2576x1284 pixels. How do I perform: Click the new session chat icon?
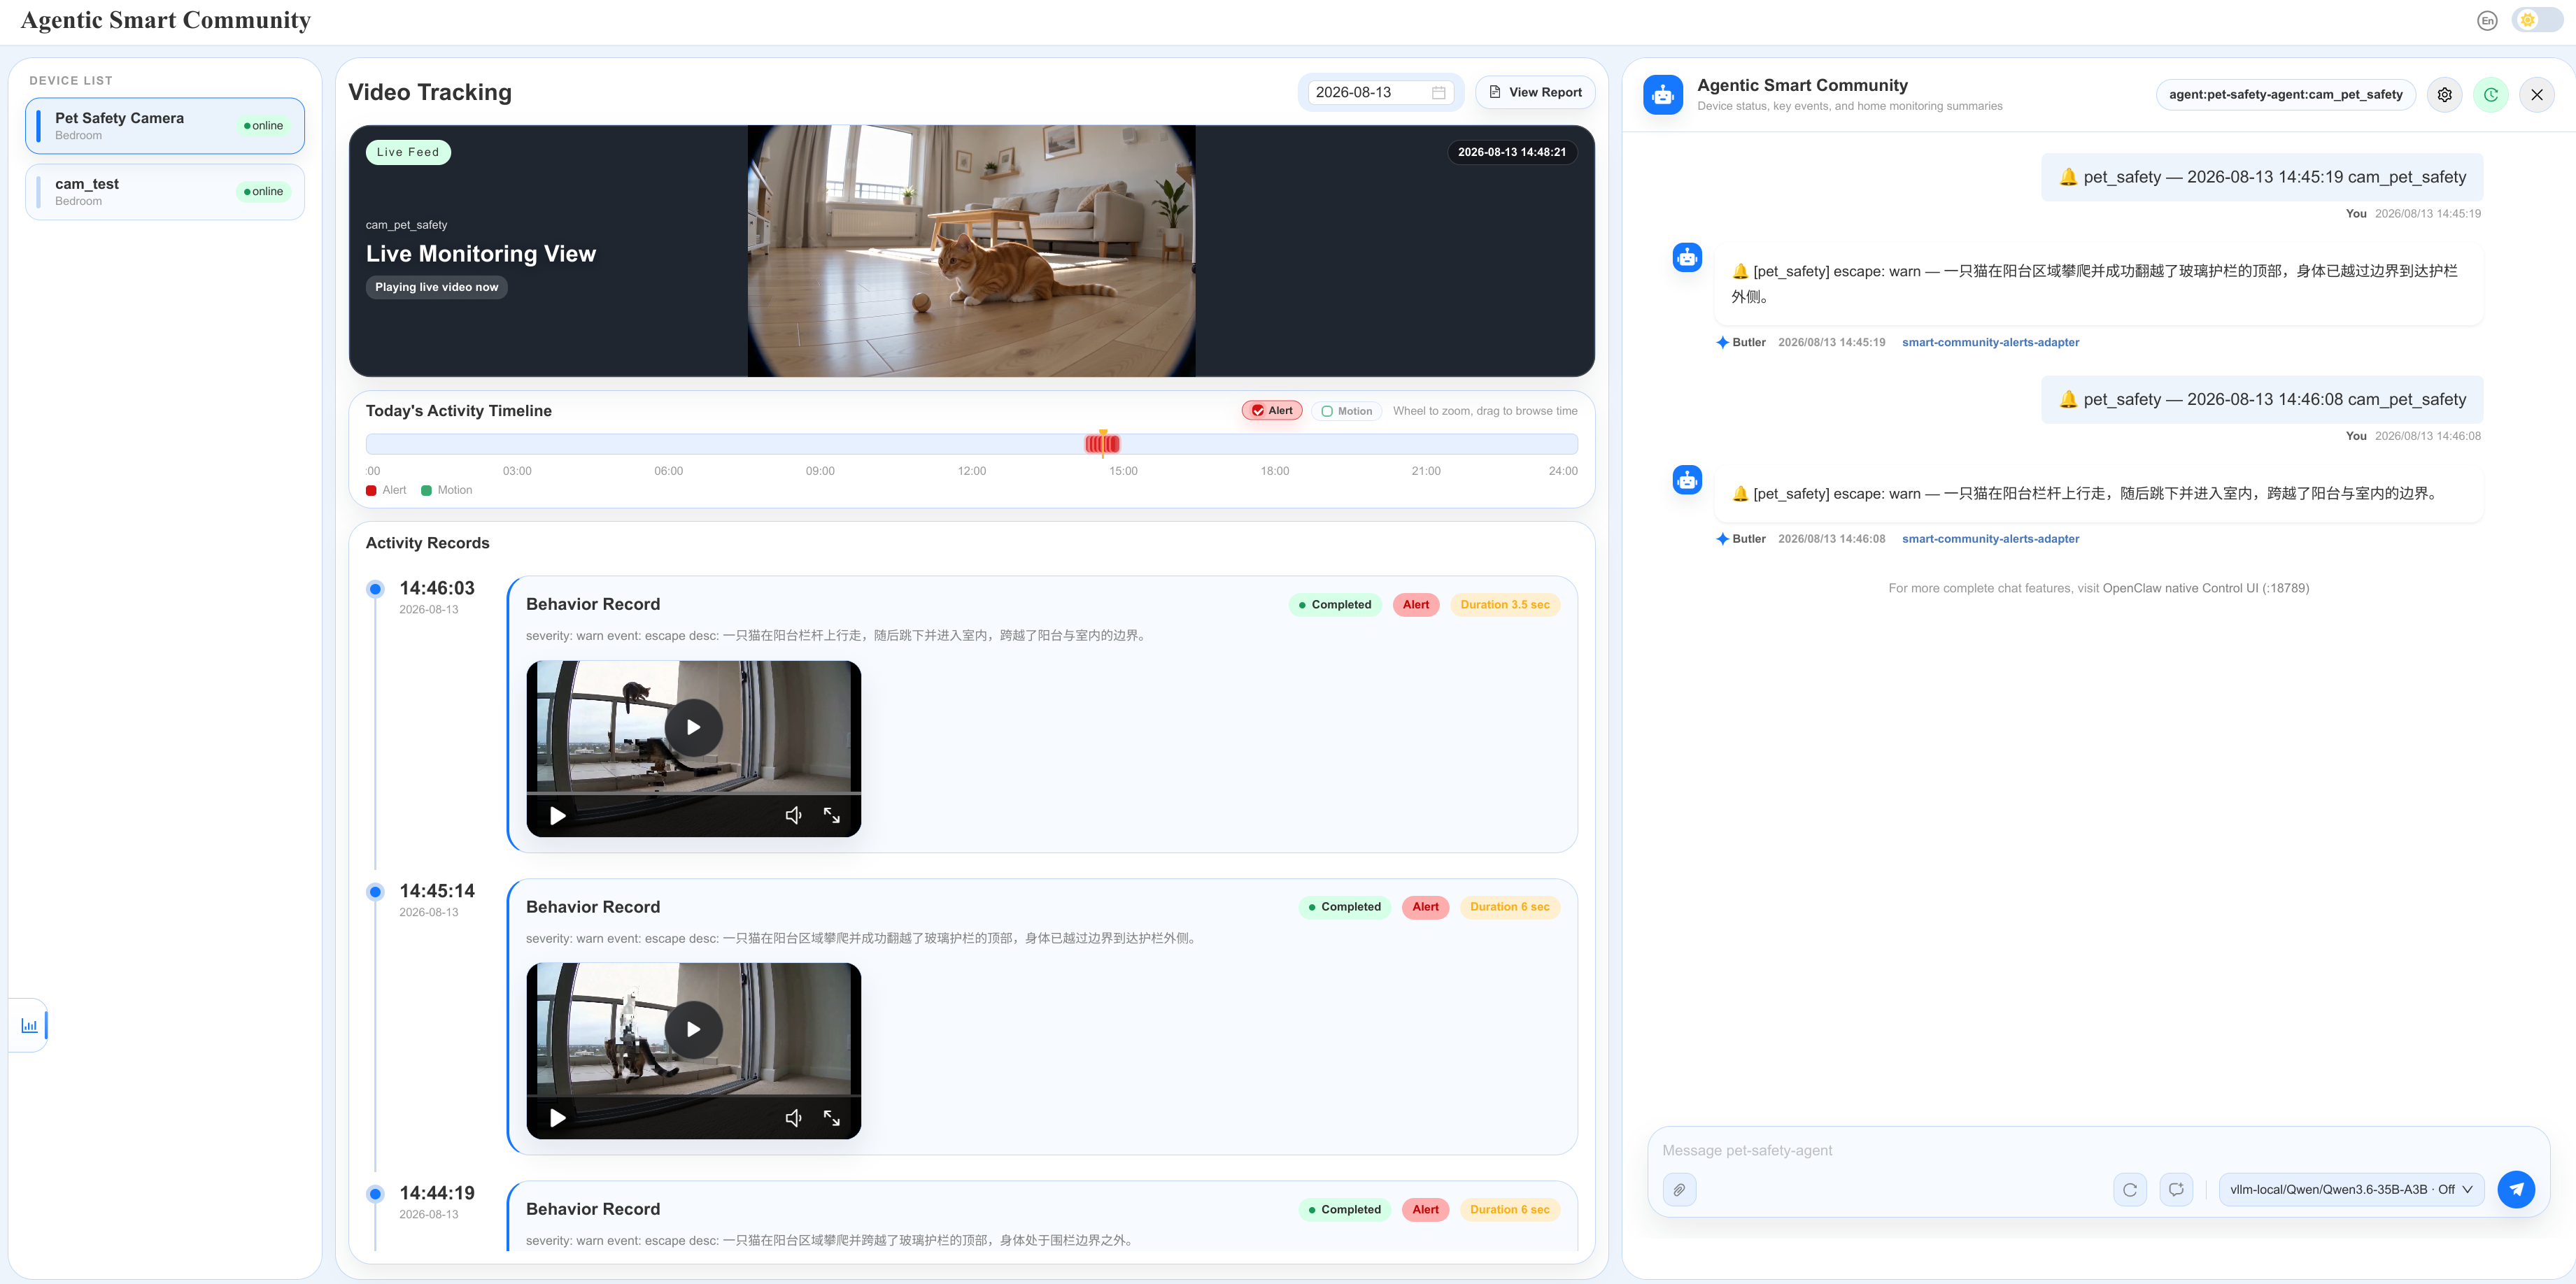pyautogui.click(x=2176, y=1189)
